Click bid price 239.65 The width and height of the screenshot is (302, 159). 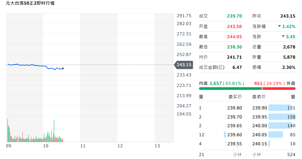(234, 125)
